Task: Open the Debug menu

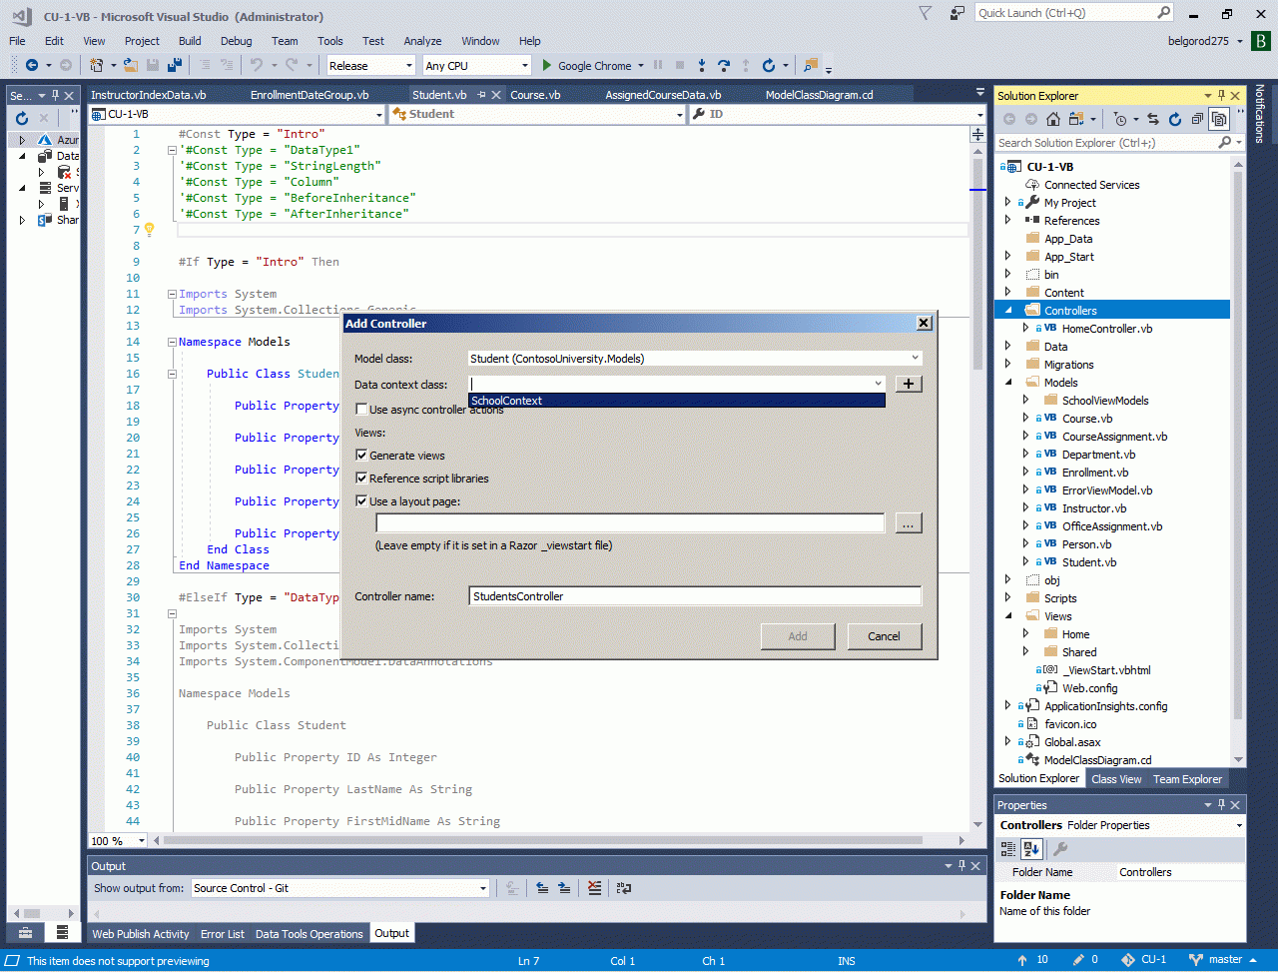Action: (x=237, y=41)
